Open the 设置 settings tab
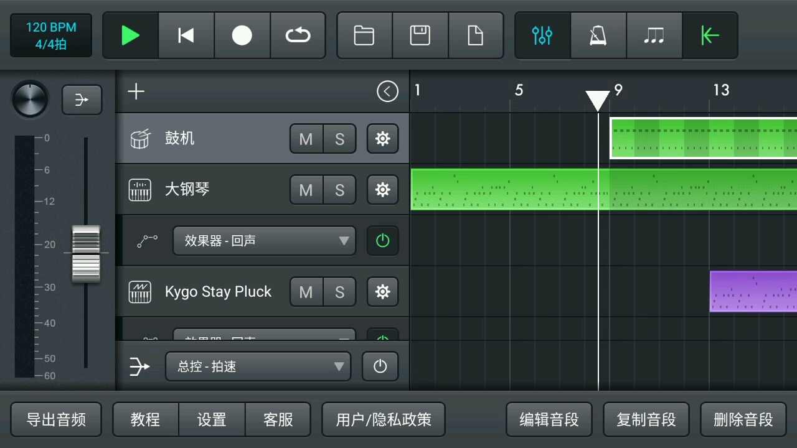This screenshot has height=448, width=797. coord(212,420)
